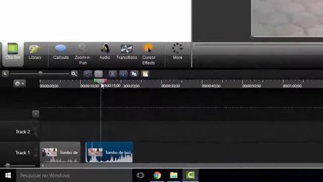This screenshot has width=323, height=182.
Task: Open the Cursor Effects tab
Action: 148,55
